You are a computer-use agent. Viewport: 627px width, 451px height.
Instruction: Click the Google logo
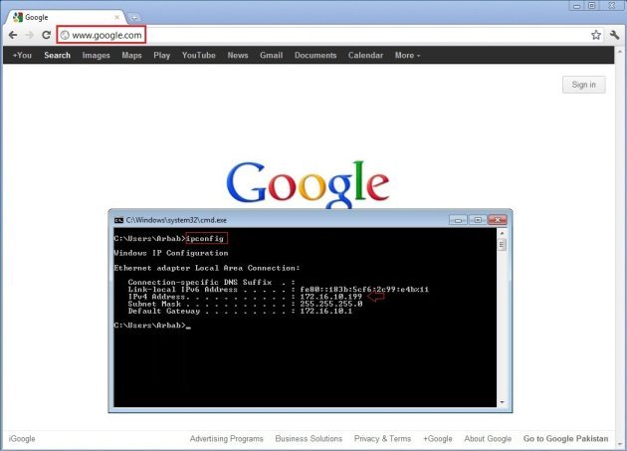click(x=308, y=185)
